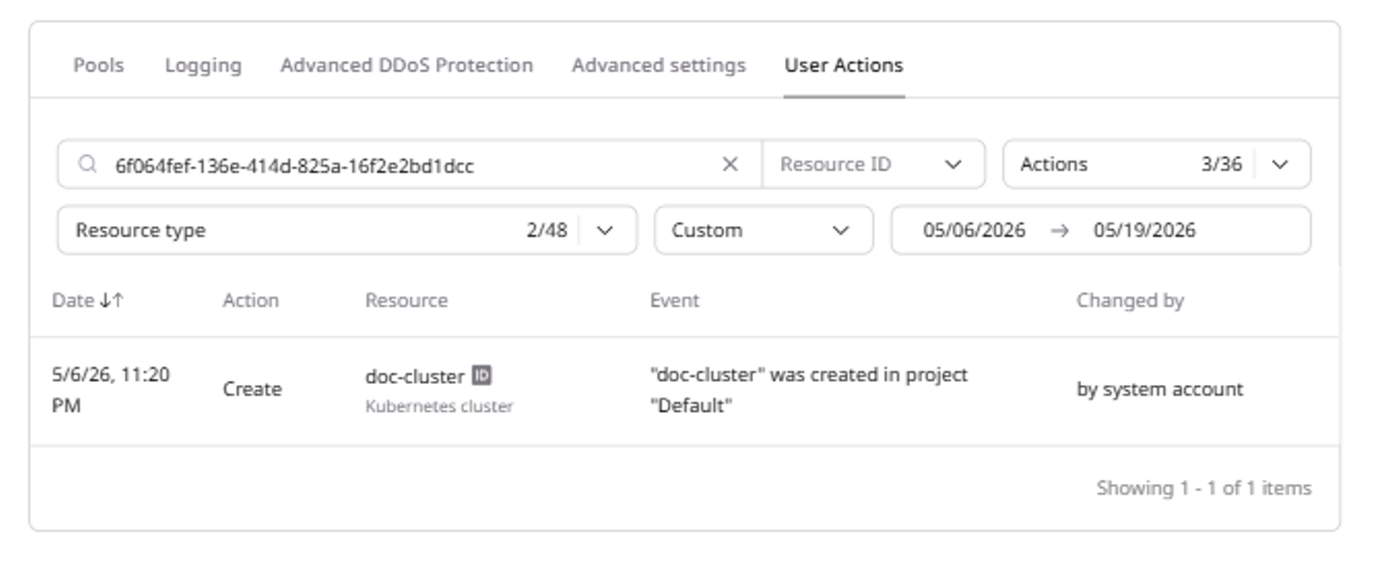Toggle Date column sort arrows
The width and height of the screenshot is (1373, 563).
[x=112, y=300]
